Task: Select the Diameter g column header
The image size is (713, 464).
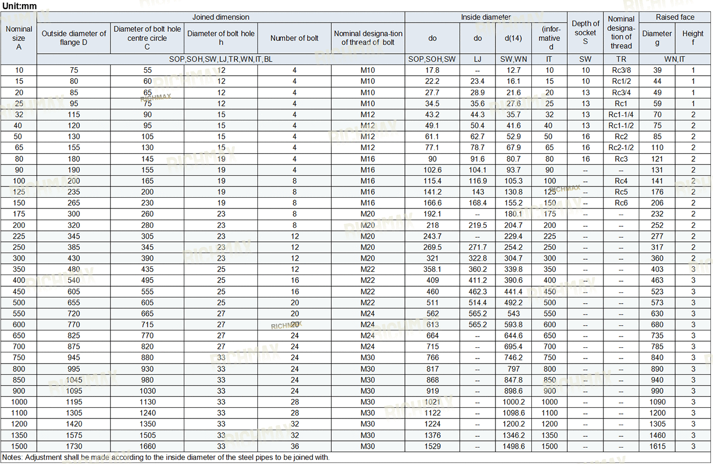Action: click(x=657, y=38)
